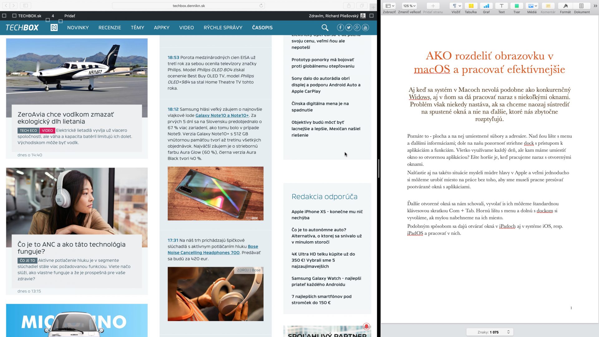Click the red notification bell
599x337 pixels.
point(366,326)
